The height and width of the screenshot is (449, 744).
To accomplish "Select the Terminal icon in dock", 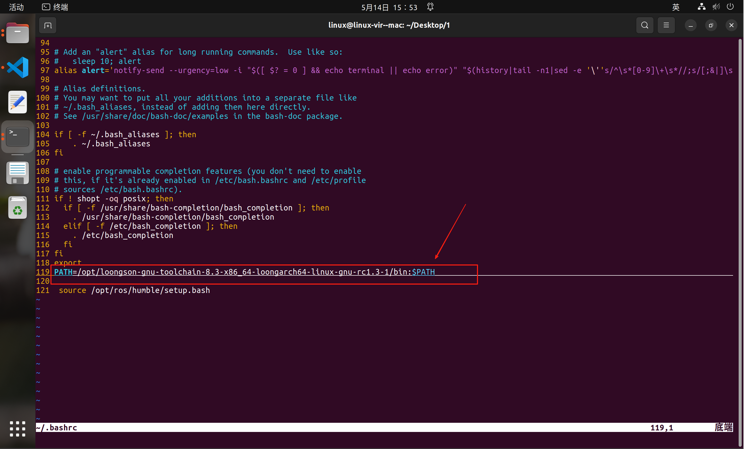I will [18, 137].
